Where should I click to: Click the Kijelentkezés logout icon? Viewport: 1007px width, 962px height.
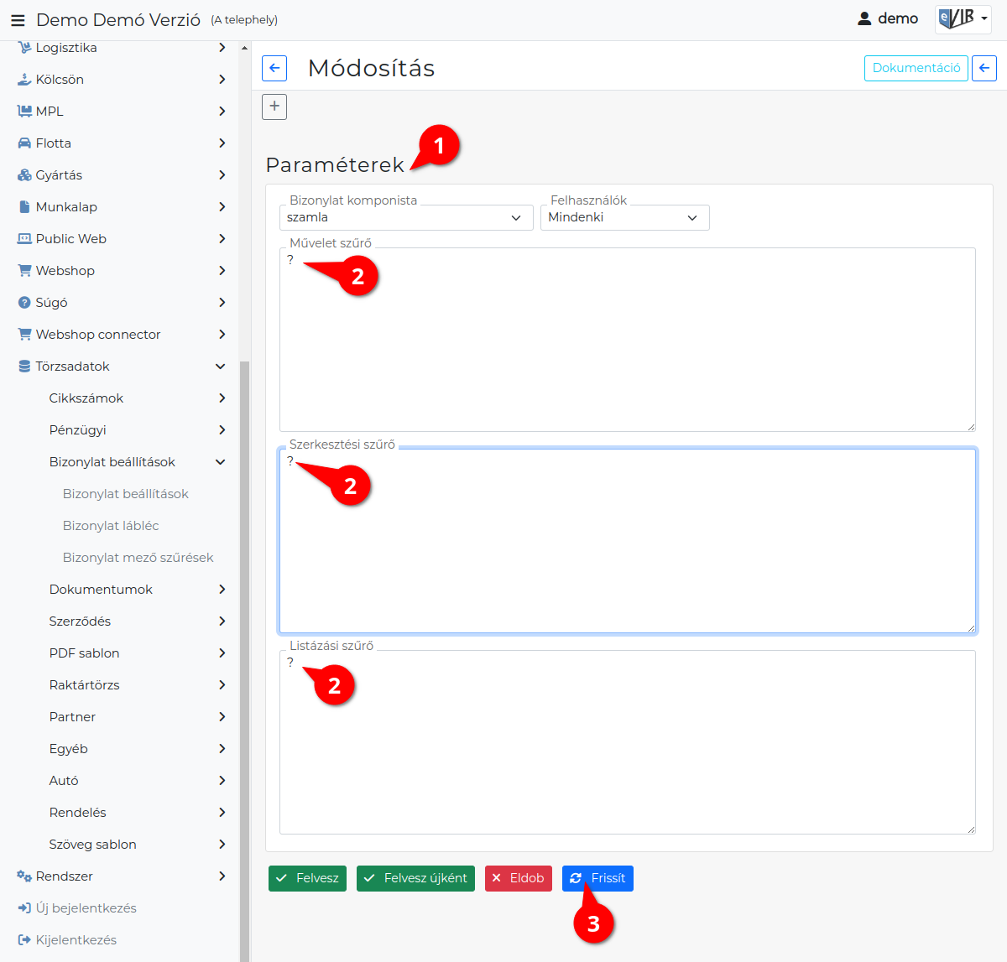(24, 940)
